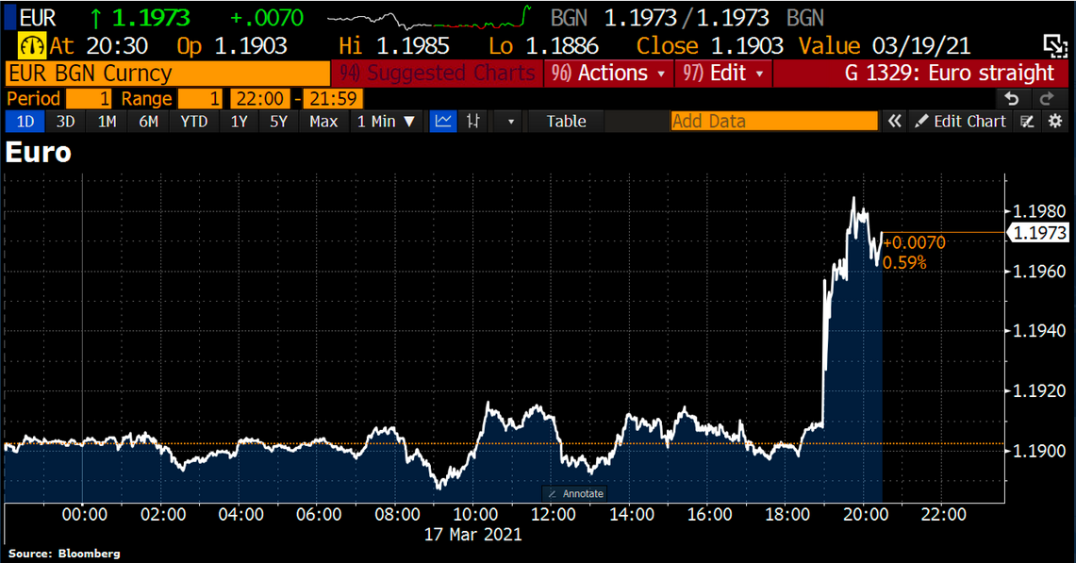Click the 12:00 time axis label
Viewport: 1076px width, 563px height.
click(x=554, y=514)
